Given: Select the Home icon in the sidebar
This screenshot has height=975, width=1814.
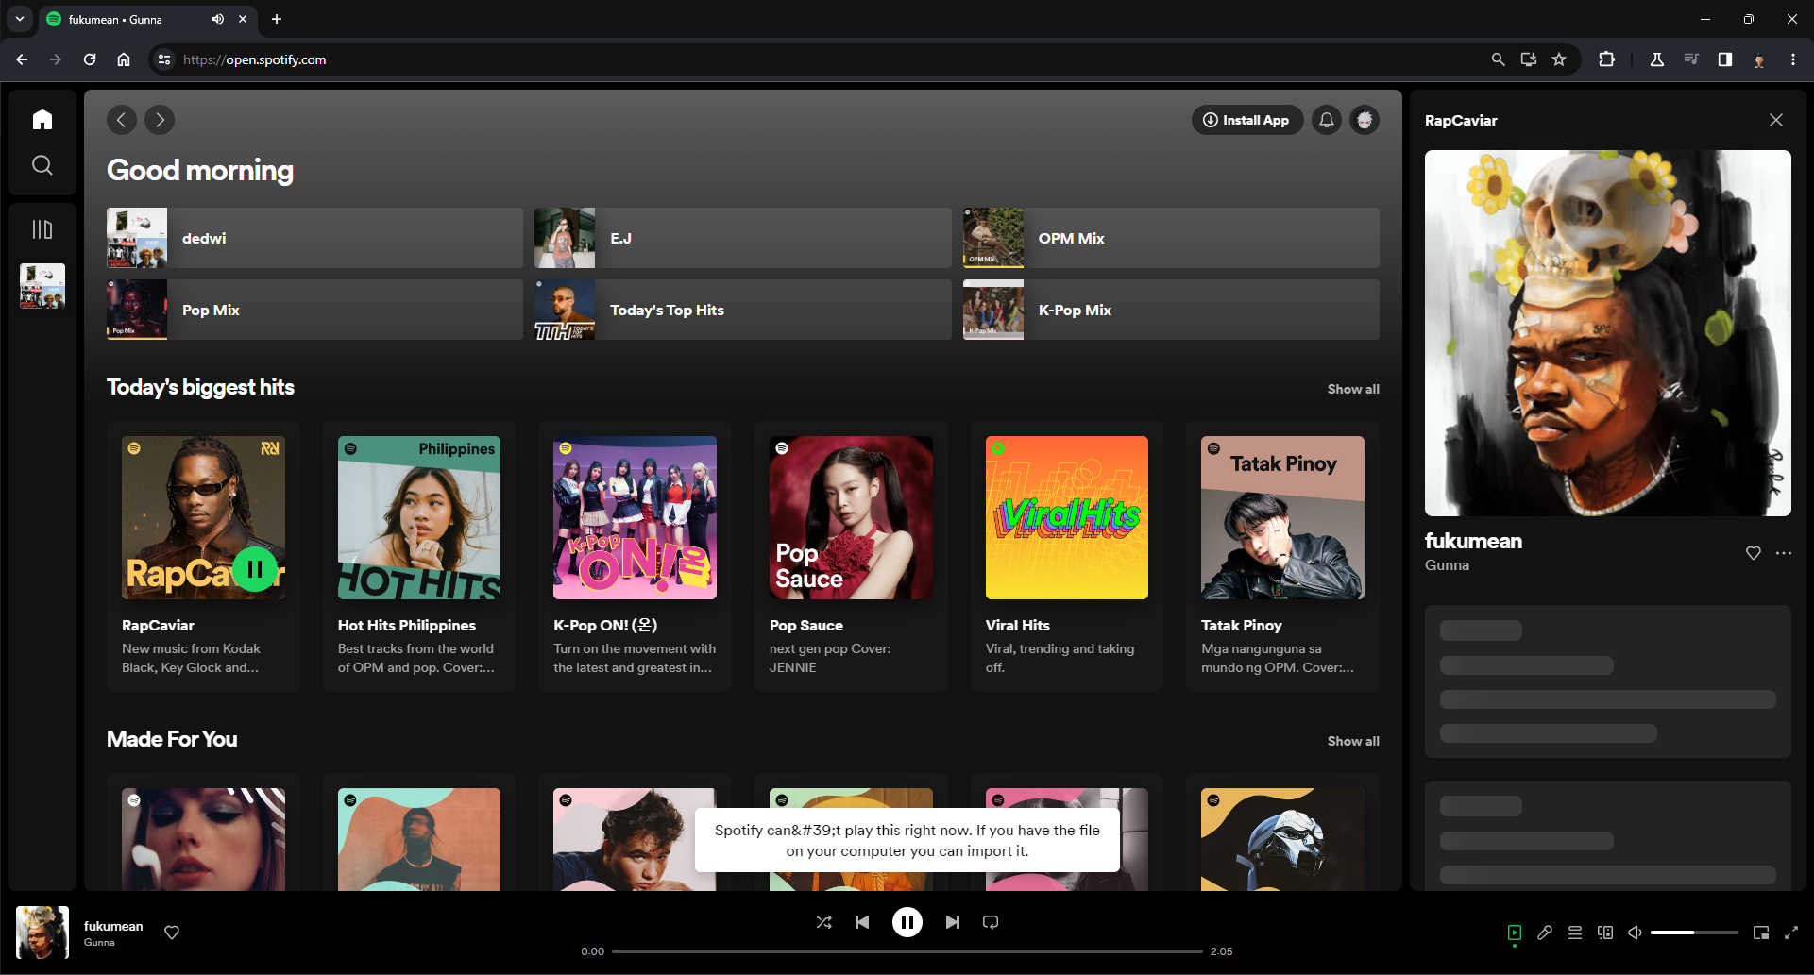Looking at the screenshot, I should [x=42, y=119].
